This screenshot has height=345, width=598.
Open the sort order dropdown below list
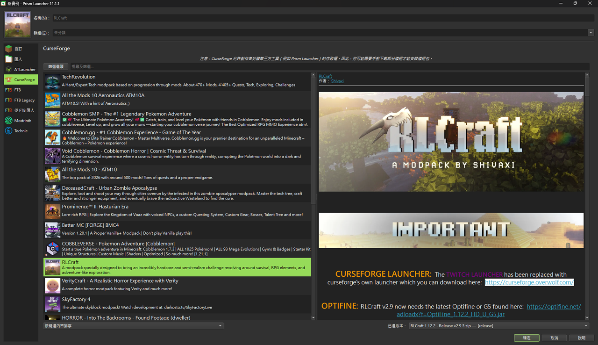tap(134, 326)
